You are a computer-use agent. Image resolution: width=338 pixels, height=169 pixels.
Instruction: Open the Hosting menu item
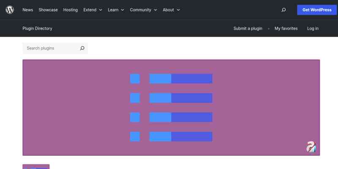(x=71, y=10)
